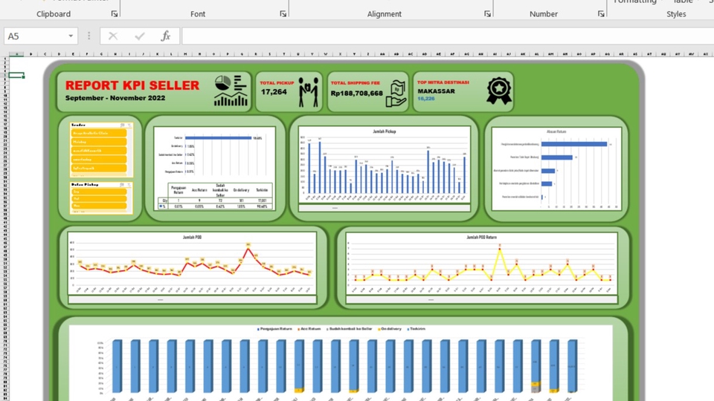The image size is (714, 401).
Task: Click the people icon in Total Pickup card
Action: pyautogui.click(x=308, y=92)
